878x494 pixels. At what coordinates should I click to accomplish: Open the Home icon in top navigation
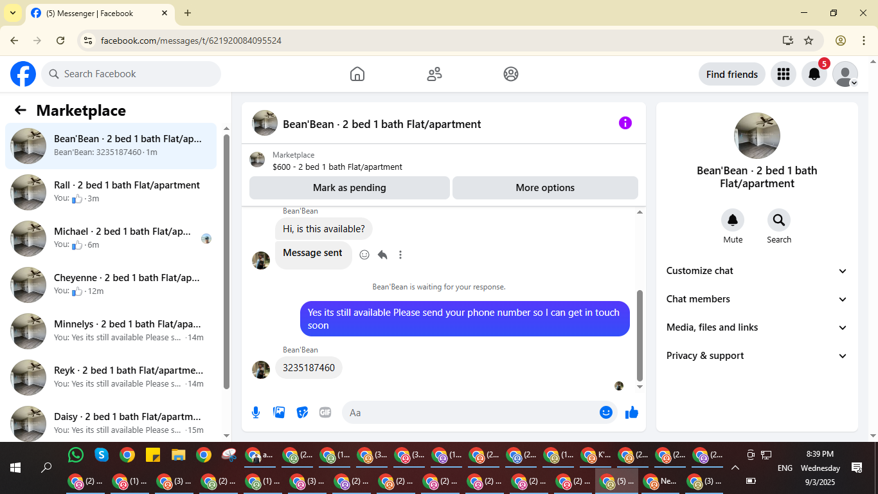(x=357, y=74)
